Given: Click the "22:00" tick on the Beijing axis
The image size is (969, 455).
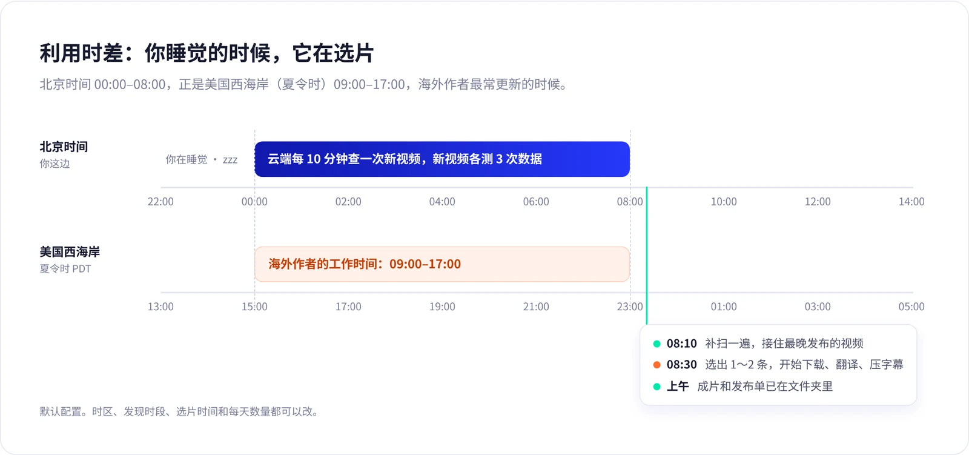Looking at the screenshot, I should (160, 202).
